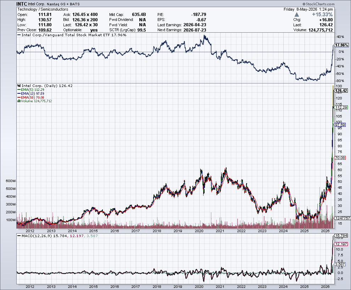Viewport: 351px width, 290px height.
Task: Click the Fwd Dividend label
Action: 121,20
